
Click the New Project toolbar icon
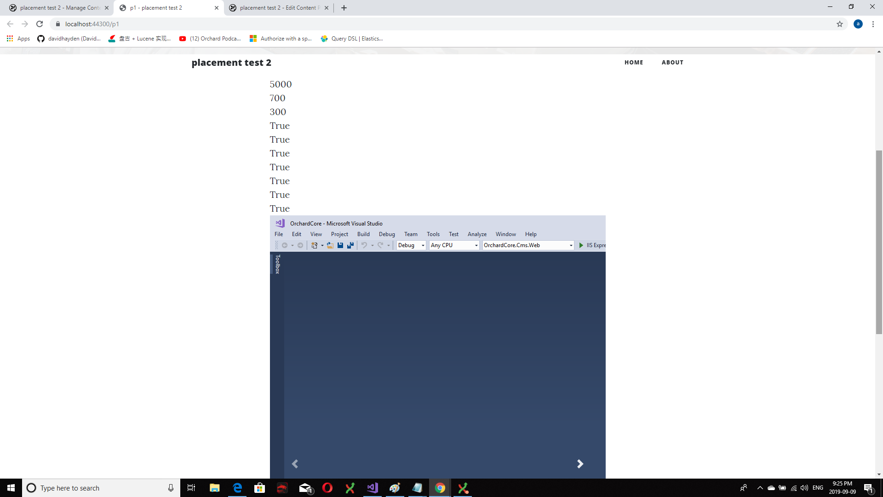(315, 245)
